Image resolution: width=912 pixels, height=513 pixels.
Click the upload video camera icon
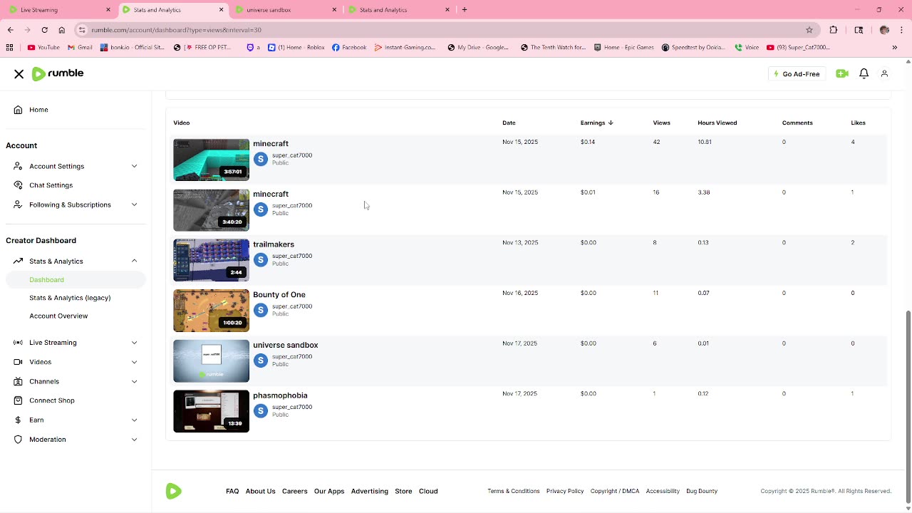point(842,74)
